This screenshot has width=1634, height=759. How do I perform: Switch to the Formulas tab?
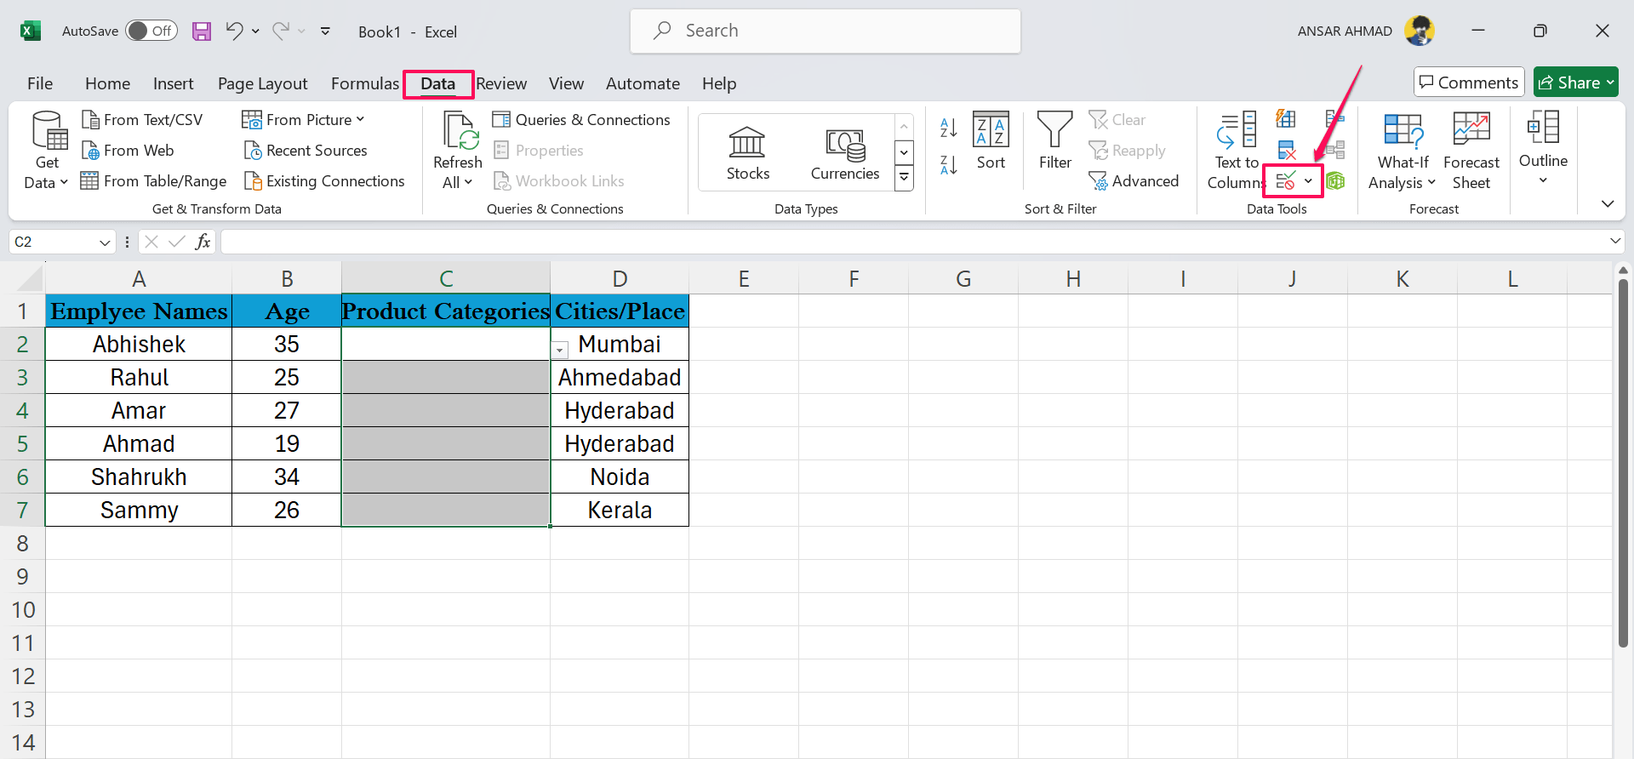point(364,83)
